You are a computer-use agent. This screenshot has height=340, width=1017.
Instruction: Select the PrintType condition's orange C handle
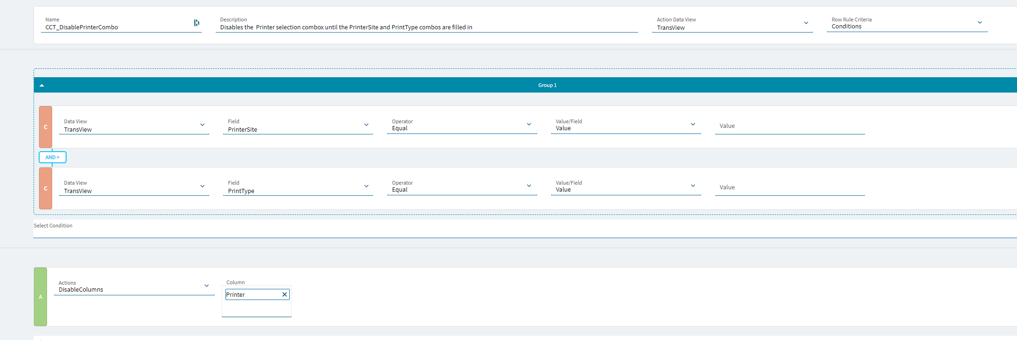[46, 188]
